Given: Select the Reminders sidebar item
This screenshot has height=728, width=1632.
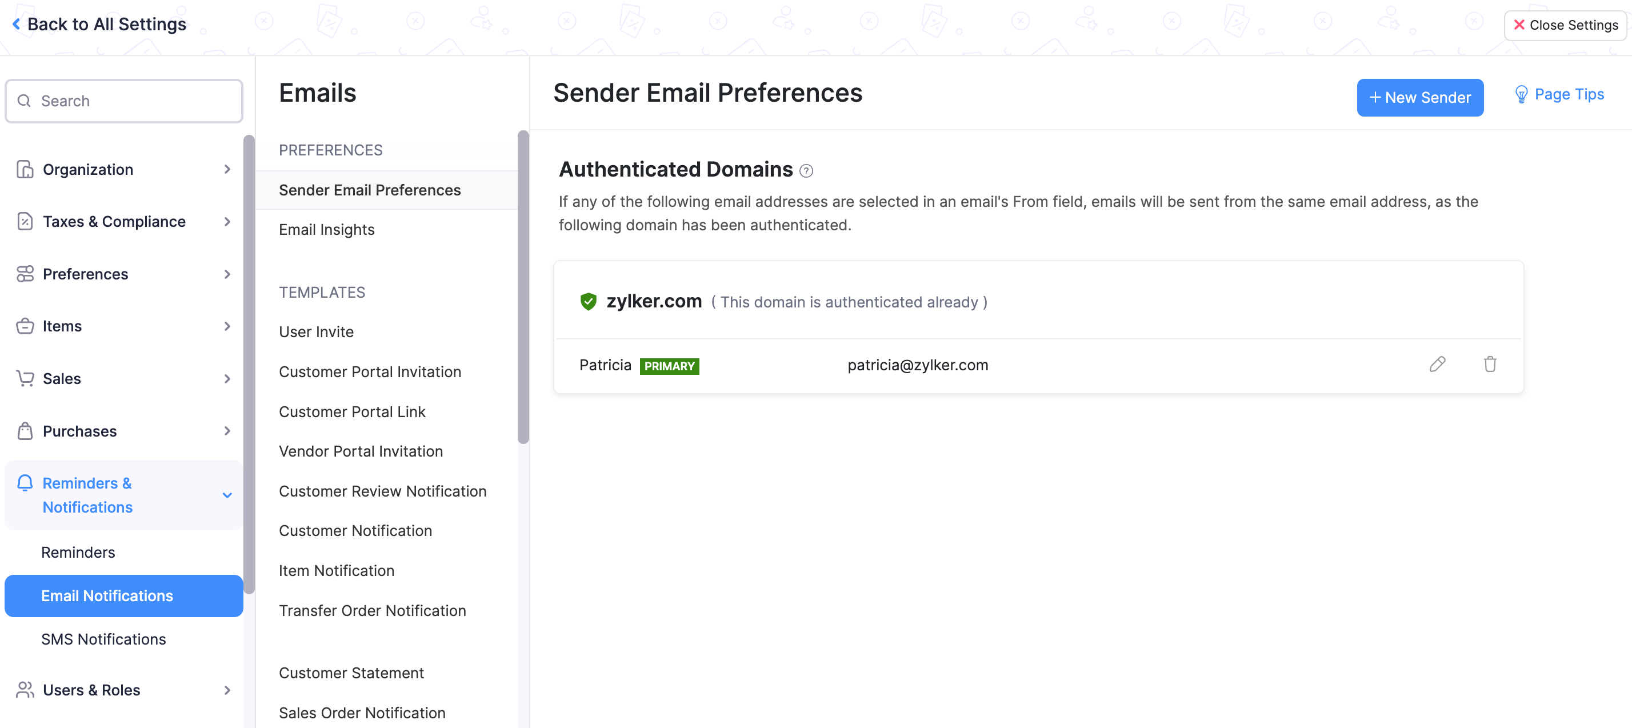Looking at the screenshot, I should click(x=78, y=553).
